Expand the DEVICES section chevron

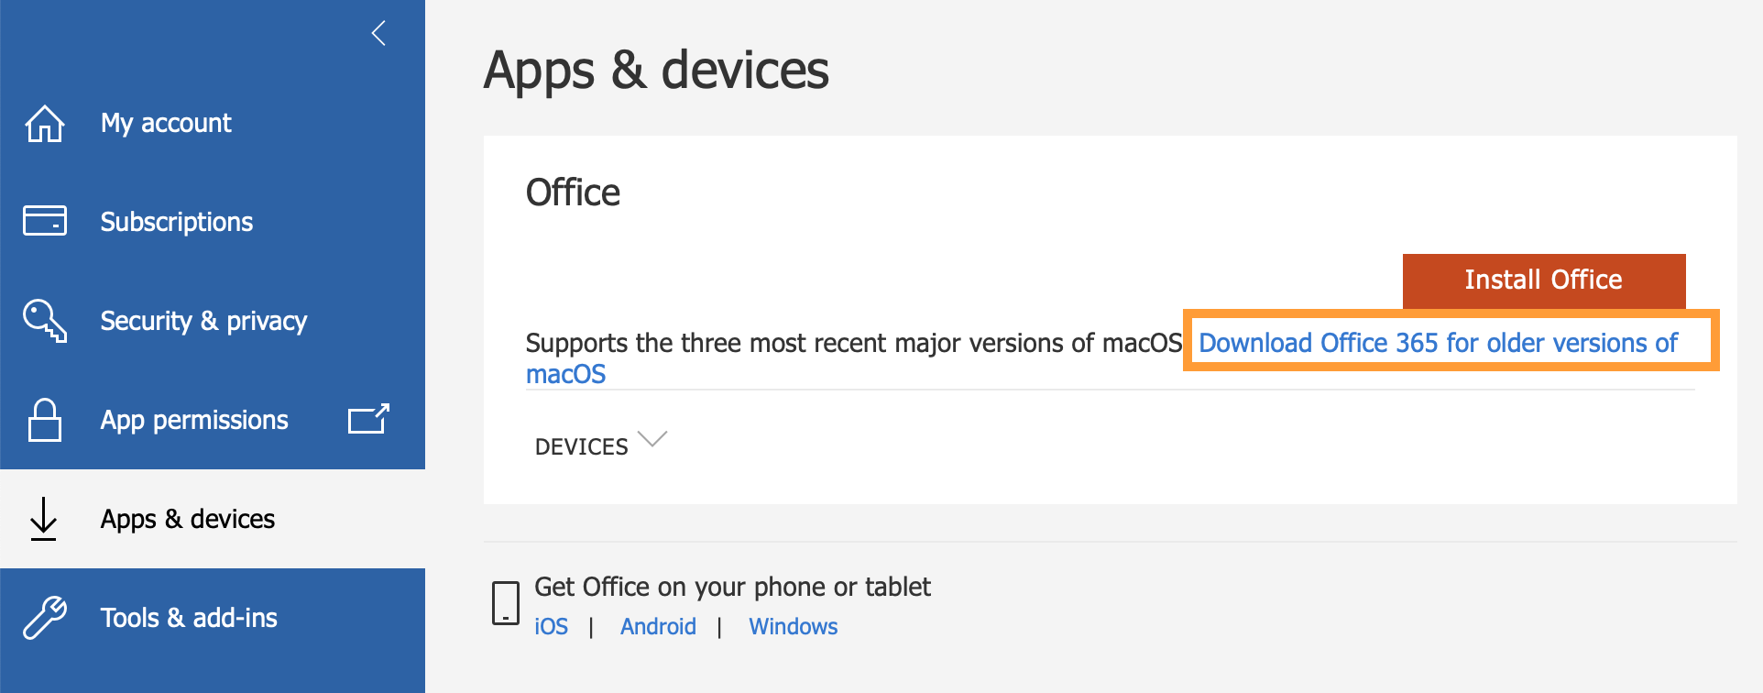[x=652, y=439]
